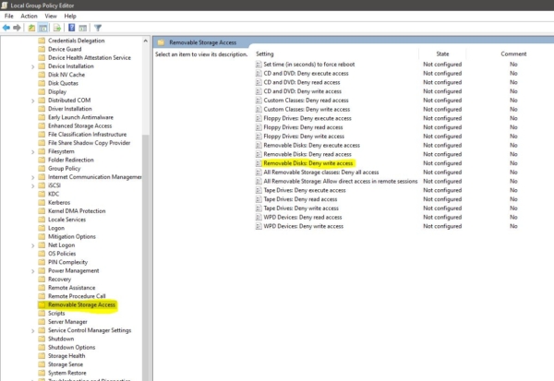The height and width of the screenshot is (381, 554).
Task: Click the Forward arrow toolbar icon
Action: [x=17, y=28]
